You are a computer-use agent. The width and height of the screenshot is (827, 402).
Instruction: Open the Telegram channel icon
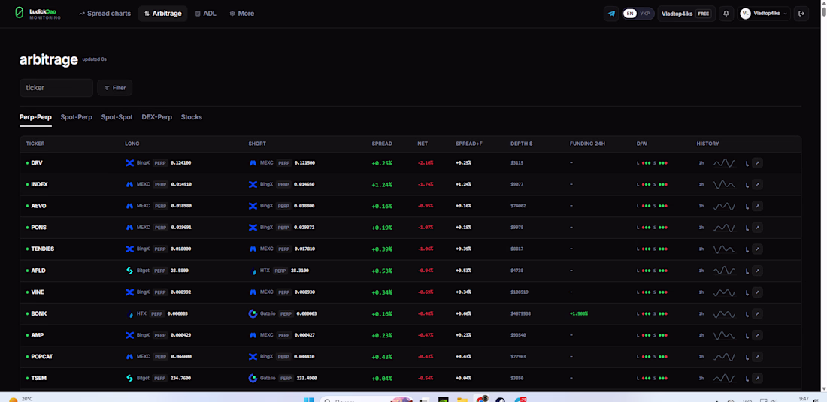pyautogui.click(x=611, y=14)
